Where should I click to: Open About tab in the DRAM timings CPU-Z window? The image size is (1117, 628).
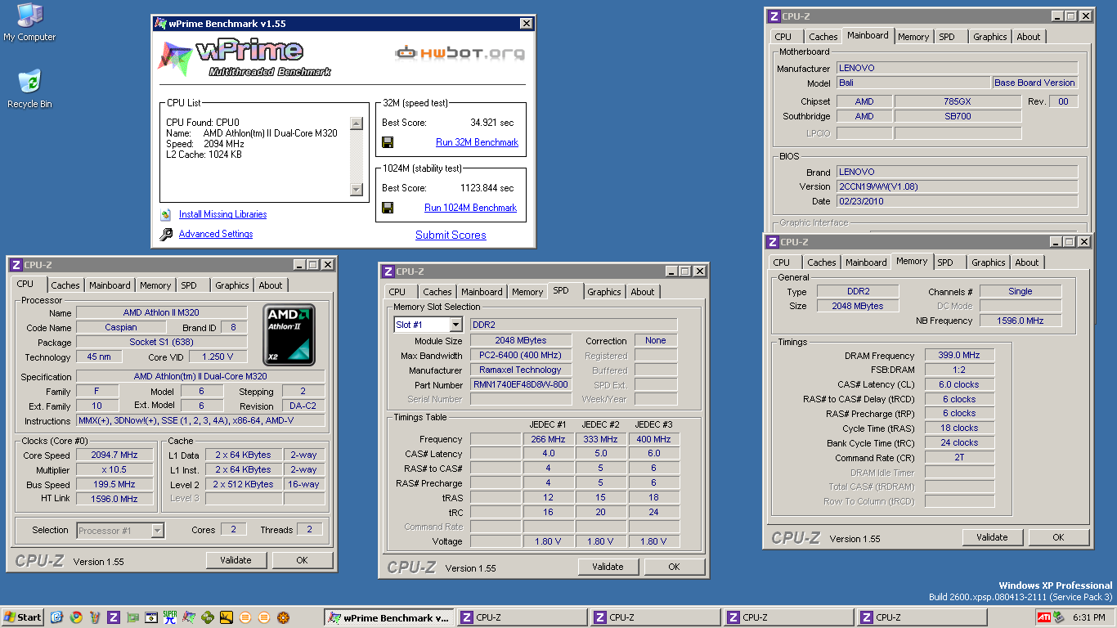coord(1027,262)
